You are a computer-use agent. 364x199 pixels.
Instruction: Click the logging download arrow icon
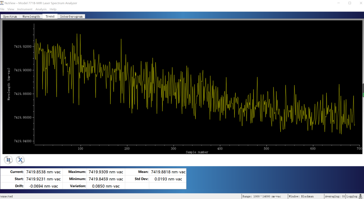point(360,196)
